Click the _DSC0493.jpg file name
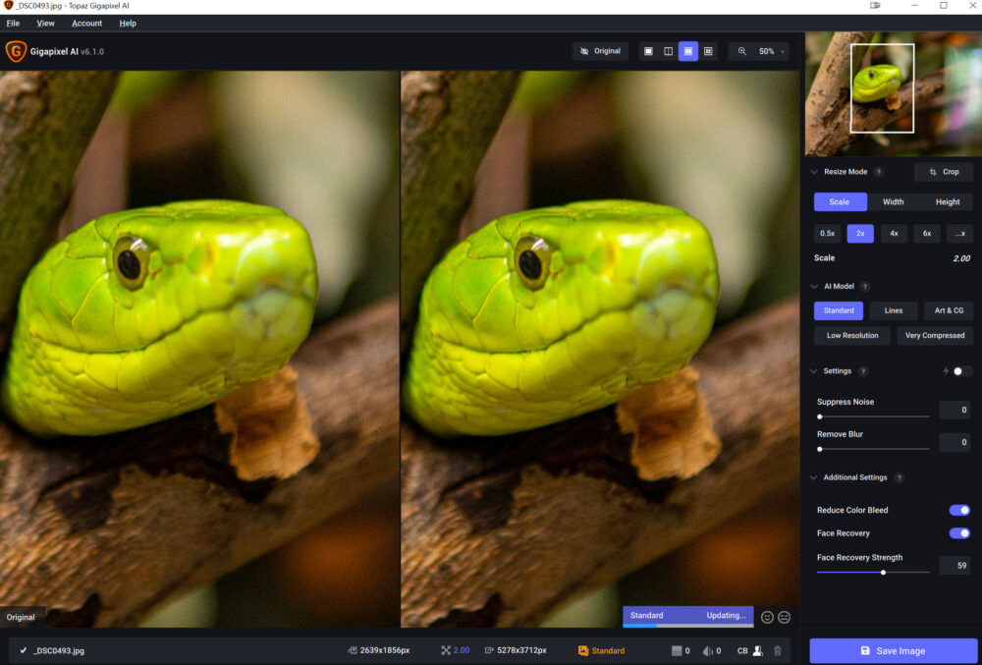This screenshot has height=665, width=982. tap(59, 650)
